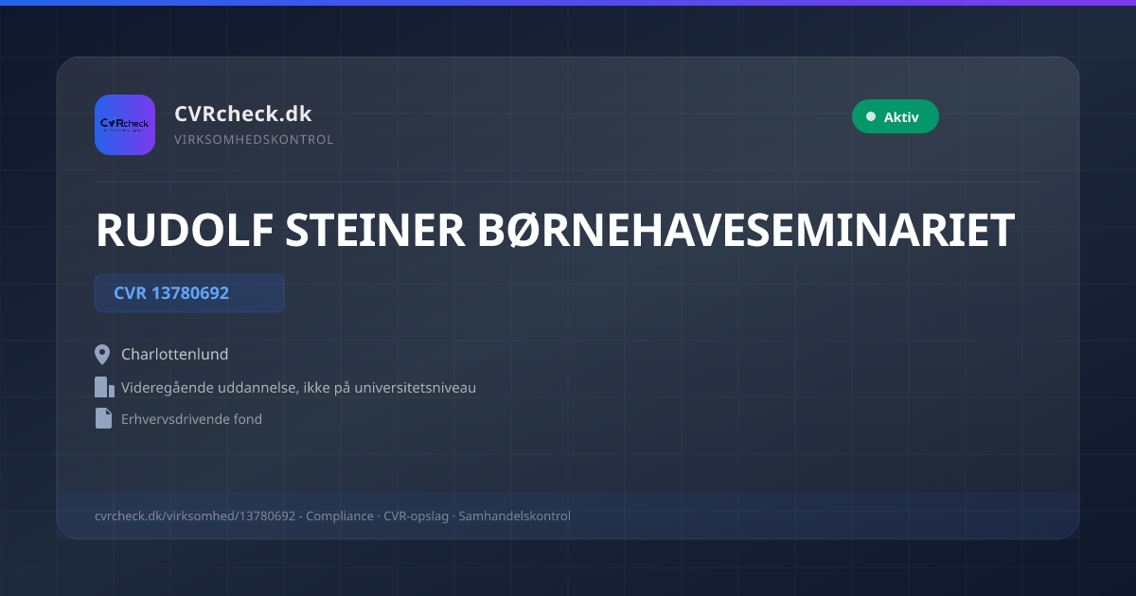Click the CVR 13780692 badge
Image resolution: width=1136 pixels, height=596 pixels.
click(189, 293)
